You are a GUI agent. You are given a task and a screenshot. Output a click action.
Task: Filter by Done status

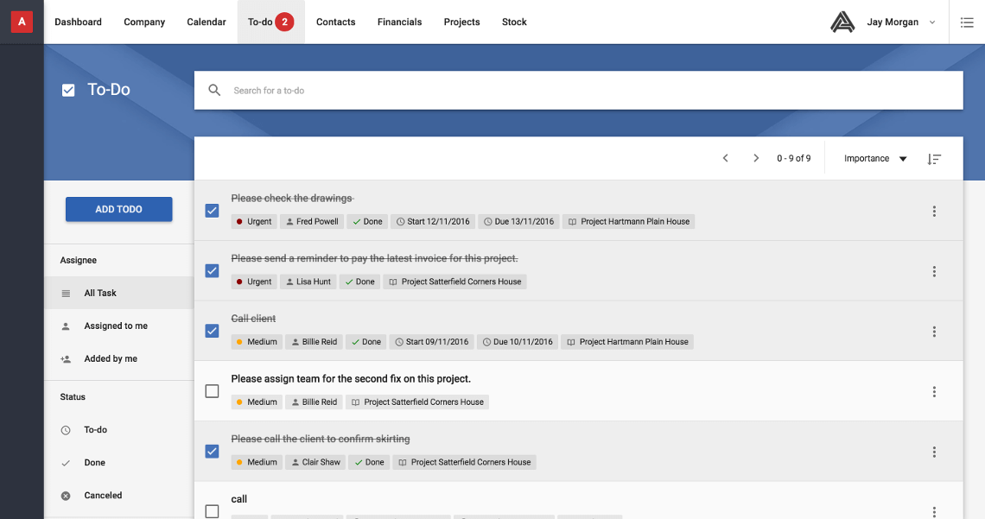tap(118, 463)
